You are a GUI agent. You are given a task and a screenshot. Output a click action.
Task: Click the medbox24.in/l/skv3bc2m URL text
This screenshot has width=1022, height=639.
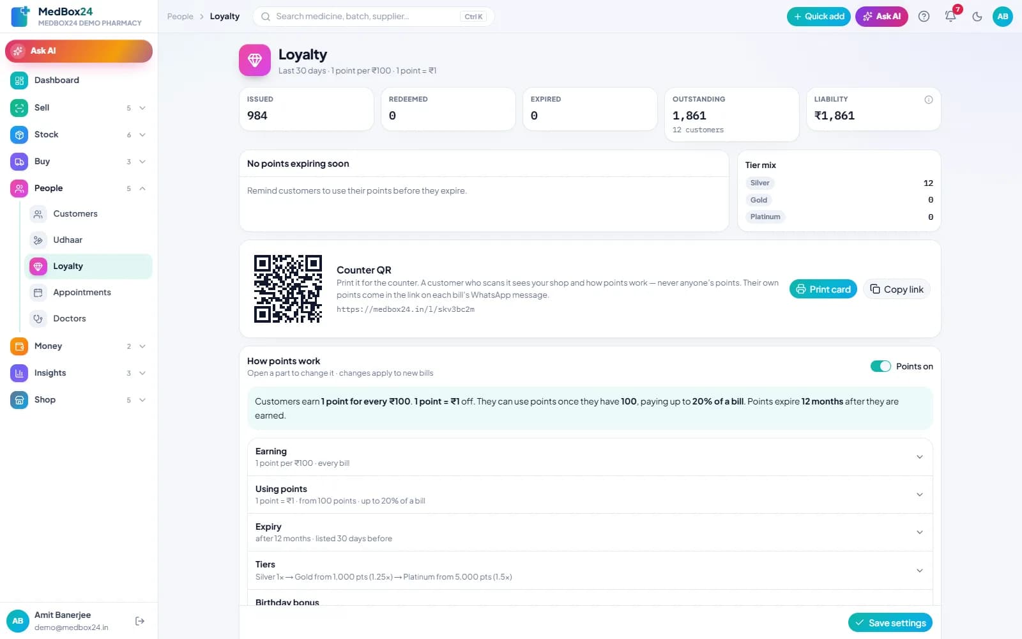(x=406, y=309)
